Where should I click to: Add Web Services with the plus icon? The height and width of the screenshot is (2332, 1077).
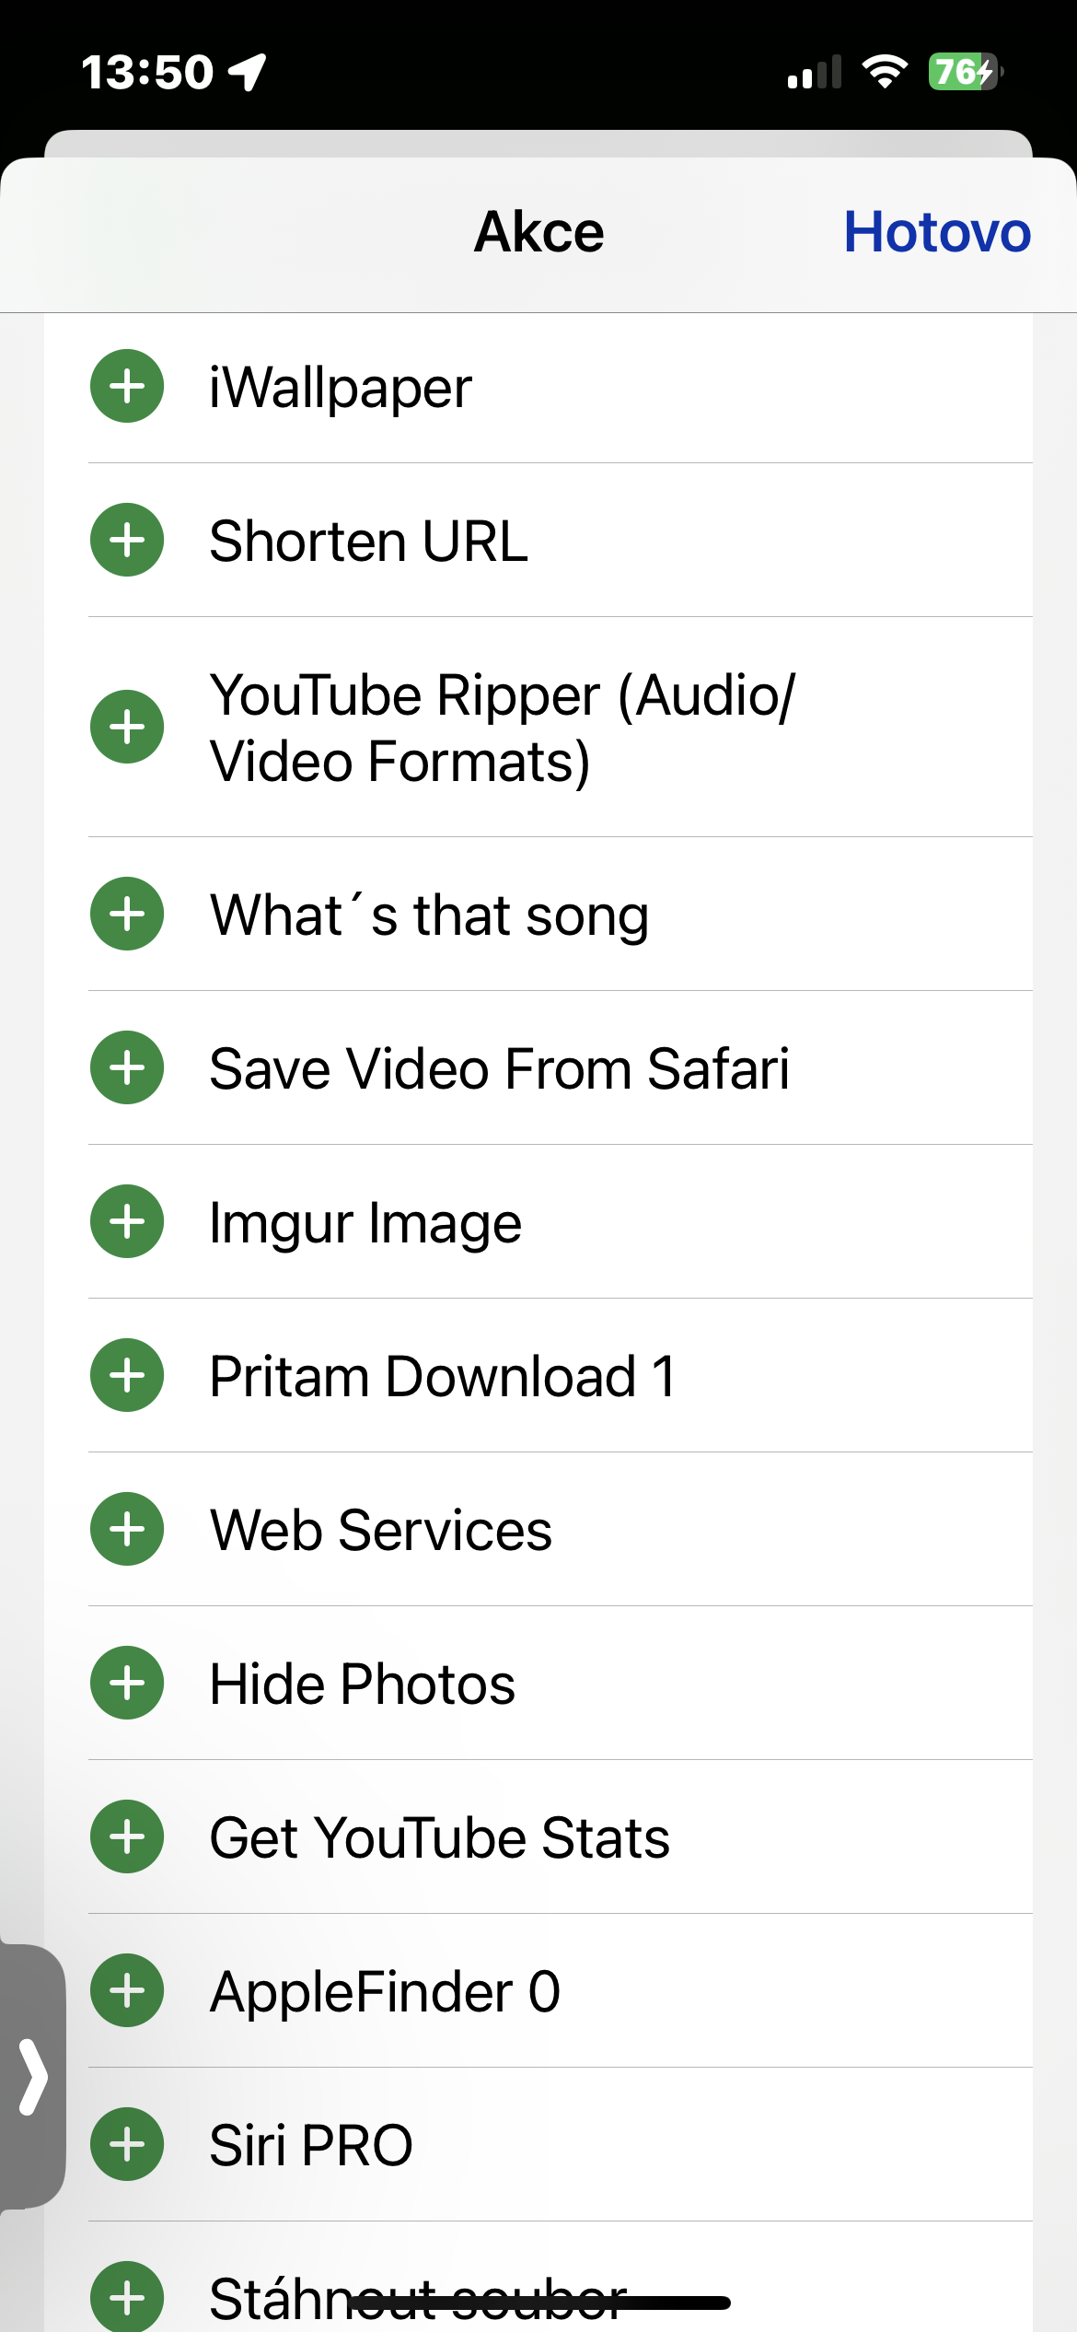pos(127,1530)
